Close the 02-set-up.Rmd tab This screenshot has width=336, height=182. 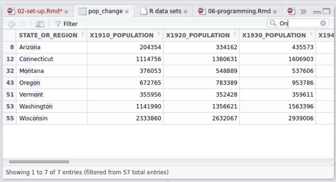(66, 11)
